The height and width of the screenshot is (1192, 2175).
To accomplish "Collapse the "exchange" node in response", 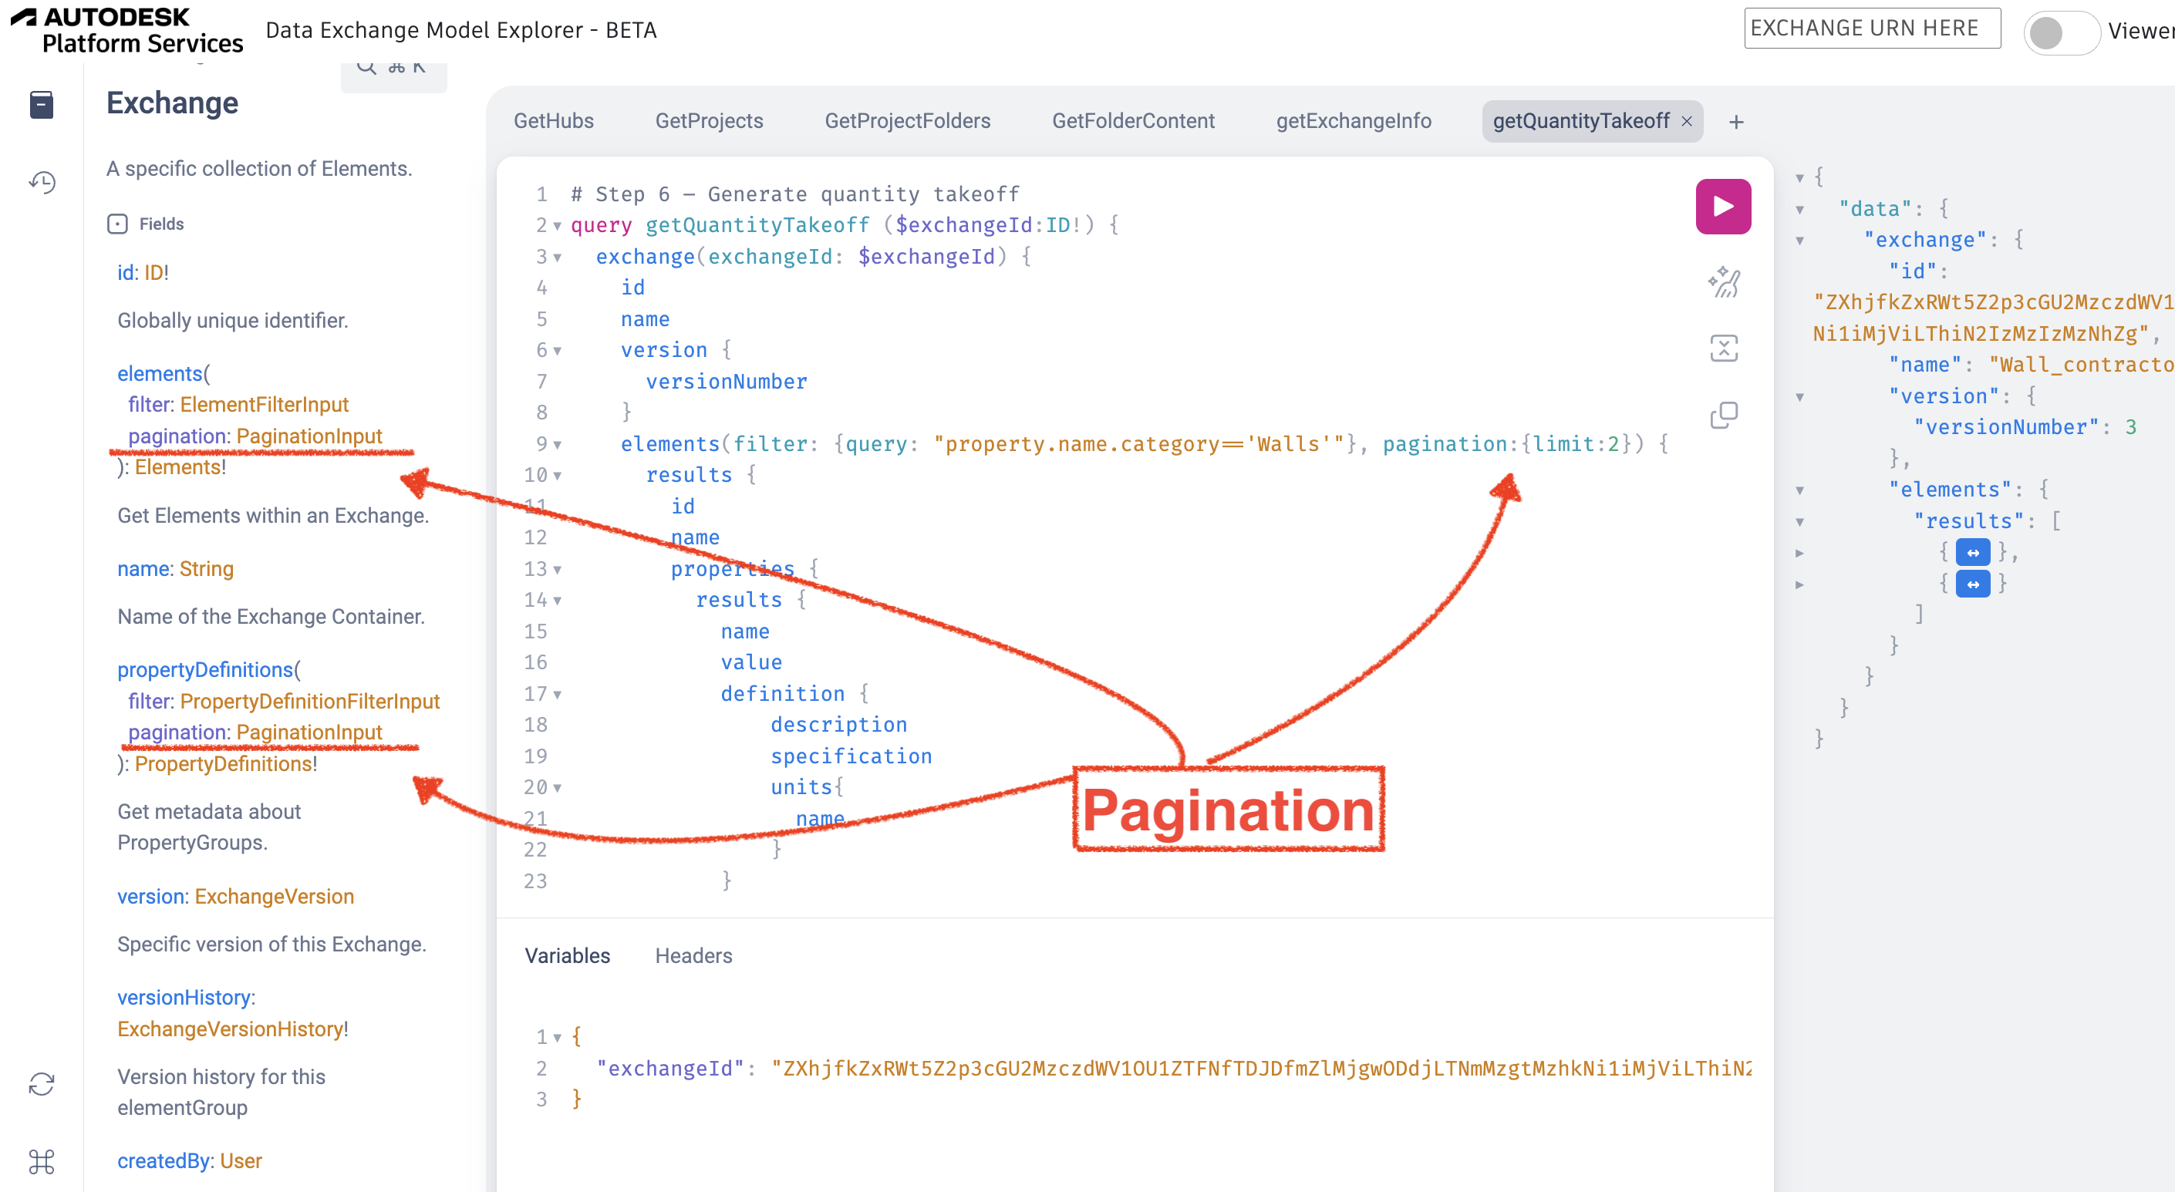I will click(1799, 241).
